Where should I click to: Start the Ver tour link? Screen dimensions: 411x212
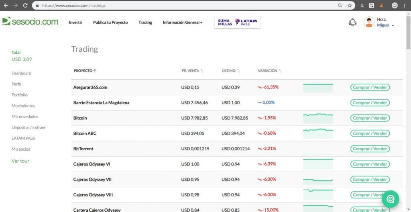click(x=20, y=161)
